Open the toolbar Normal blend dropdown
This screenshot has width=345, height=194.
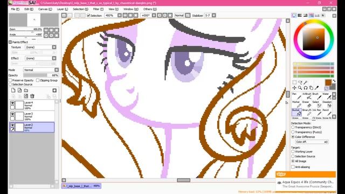point(188,16)
